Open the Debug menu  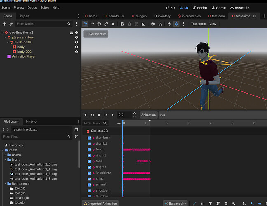pyautogui.click(x=32, y=8)
